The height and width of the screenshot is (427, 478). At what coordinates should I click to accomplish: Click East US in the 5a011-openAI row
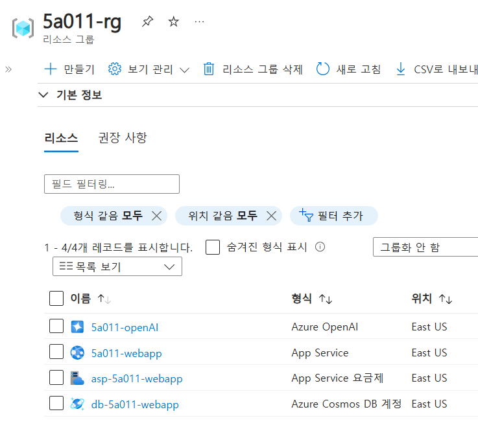click(429, 327)
